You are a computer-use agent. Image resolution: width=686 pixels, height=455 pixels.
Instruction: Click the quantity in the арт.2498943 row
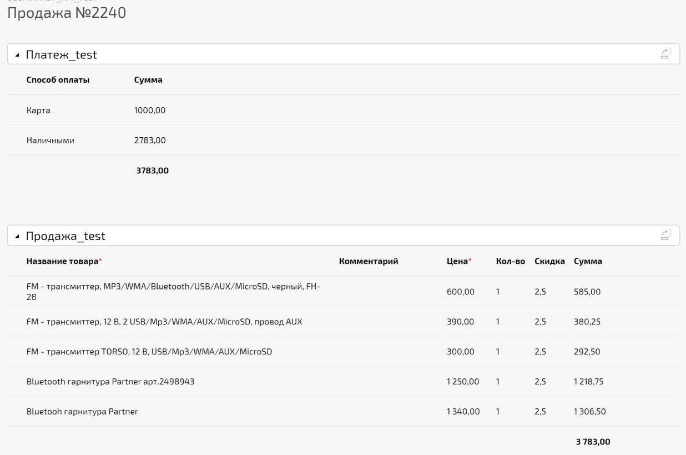click(x=498, y=382)
